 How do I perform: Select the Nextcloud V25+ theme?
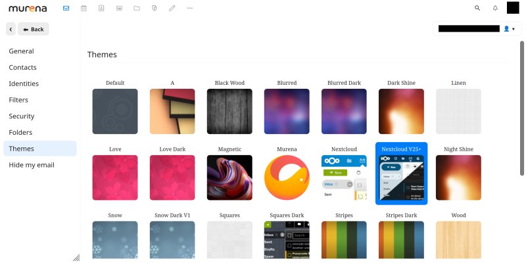pos(401,178)
